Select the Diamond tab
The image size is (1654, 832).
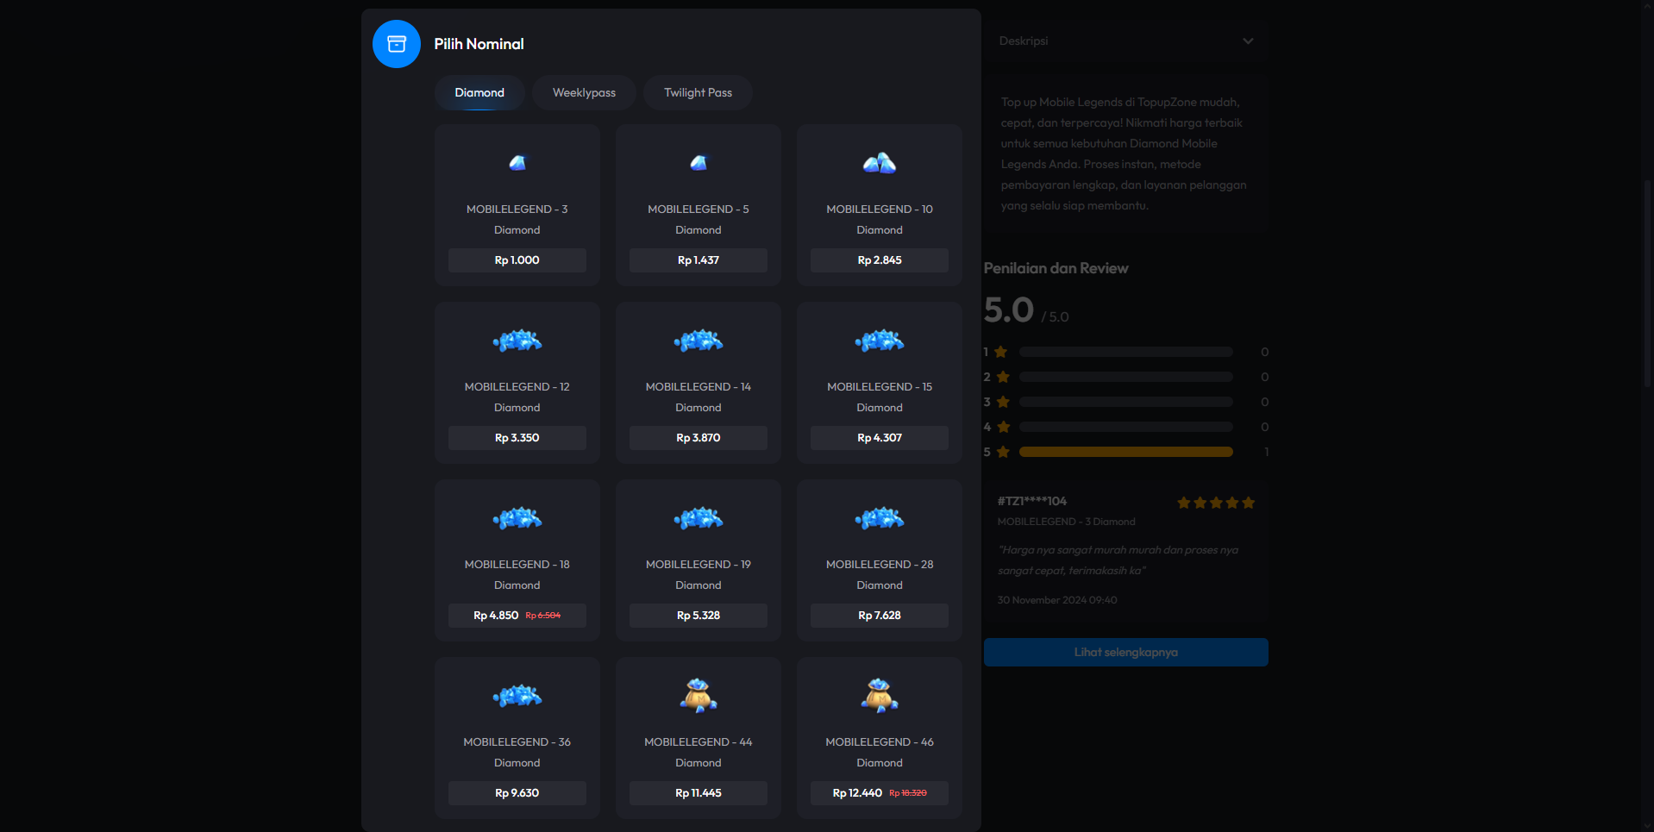(479, 93)
